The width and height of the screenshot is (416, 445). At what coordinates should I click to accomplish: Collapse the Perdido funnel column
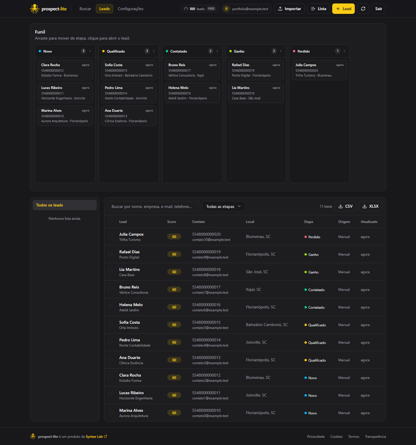(x=344, y=51)
